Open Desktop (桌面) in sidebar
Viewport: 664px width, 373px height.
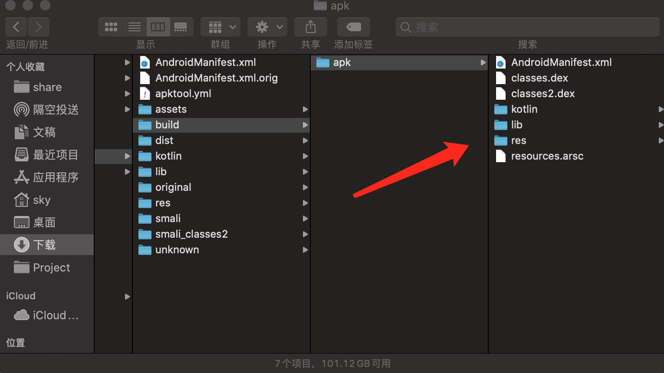point(47,222)
